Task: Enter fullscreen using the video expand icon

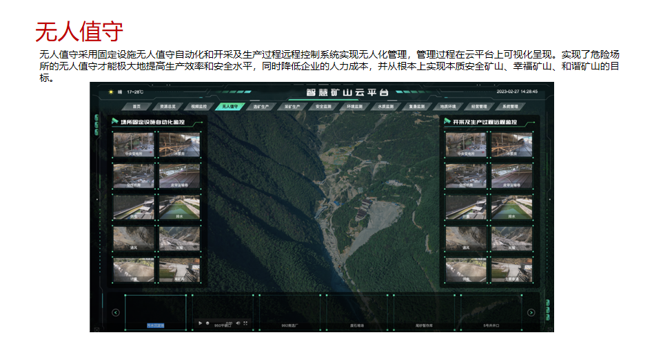Action: click(245, 323)
